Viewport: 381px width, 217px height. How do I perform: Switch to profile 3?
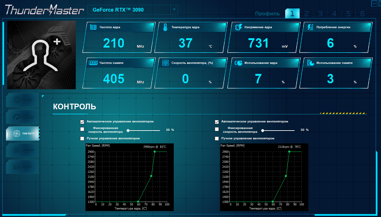click(320, 14)
